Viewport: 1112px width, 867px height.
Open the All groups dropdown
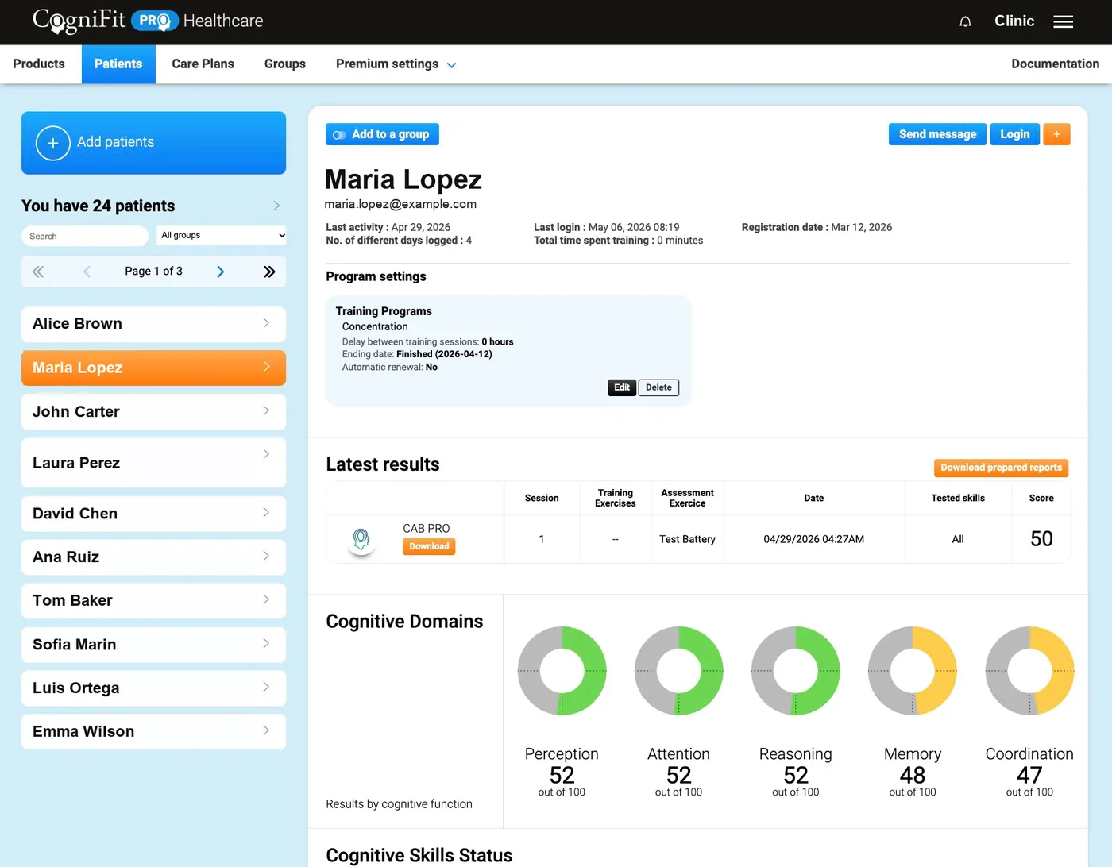click(222, 235)
